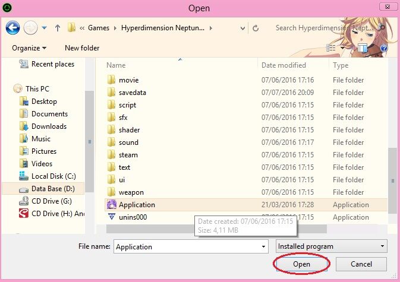Expand the arrow after Hyperdimension Neptun... breadcrumb
This screenshot has width=400, height=282.
pos(211,28)
